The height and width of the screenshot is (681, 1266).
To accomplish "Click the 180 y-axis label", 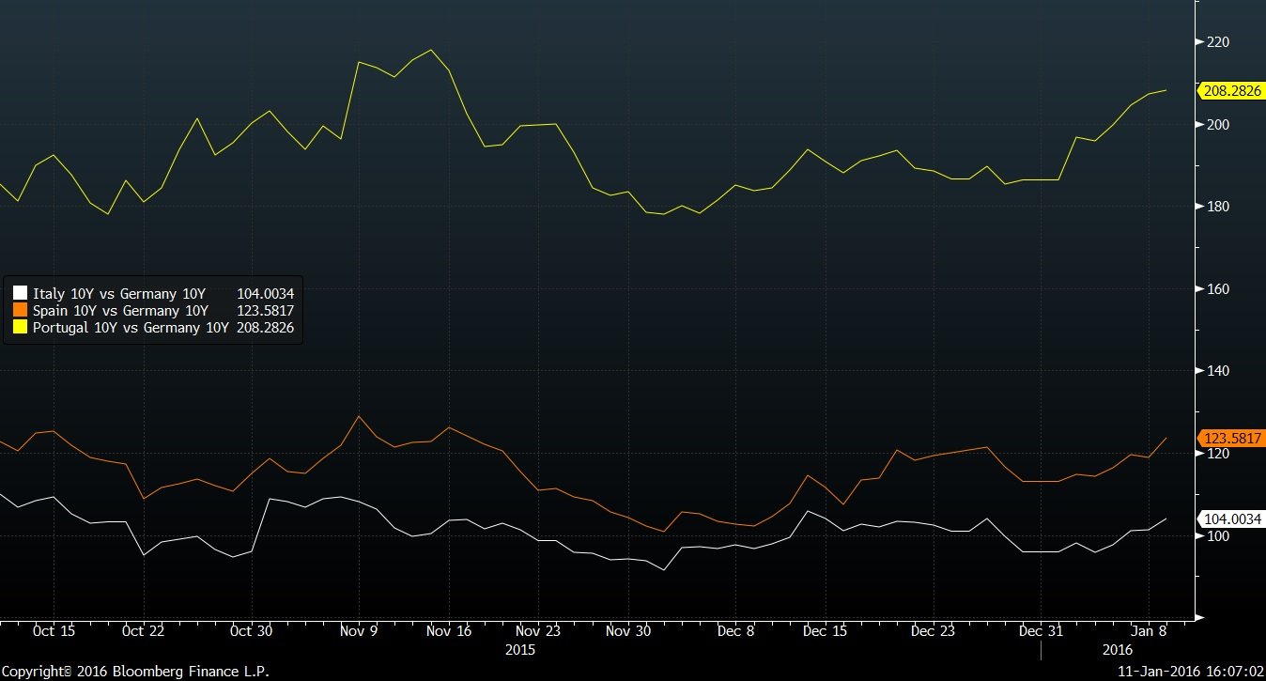I will (1219, 207).
